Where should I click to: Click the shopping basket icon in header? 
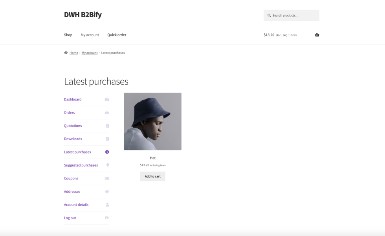point(317,35)
